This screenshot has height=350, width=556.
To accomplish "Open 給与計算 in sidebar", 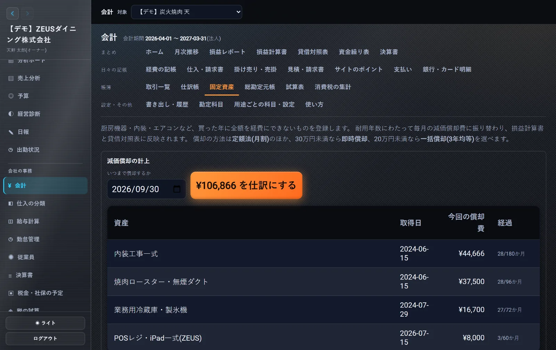I will click(45, 221).
